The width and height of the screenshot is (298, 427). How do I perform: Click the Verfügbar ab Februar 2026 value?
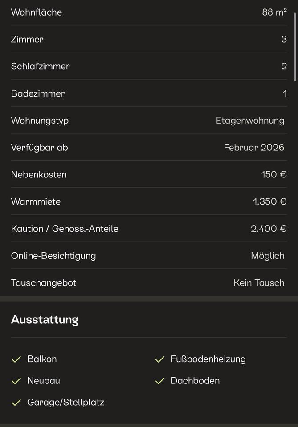[x=254, y=148]
